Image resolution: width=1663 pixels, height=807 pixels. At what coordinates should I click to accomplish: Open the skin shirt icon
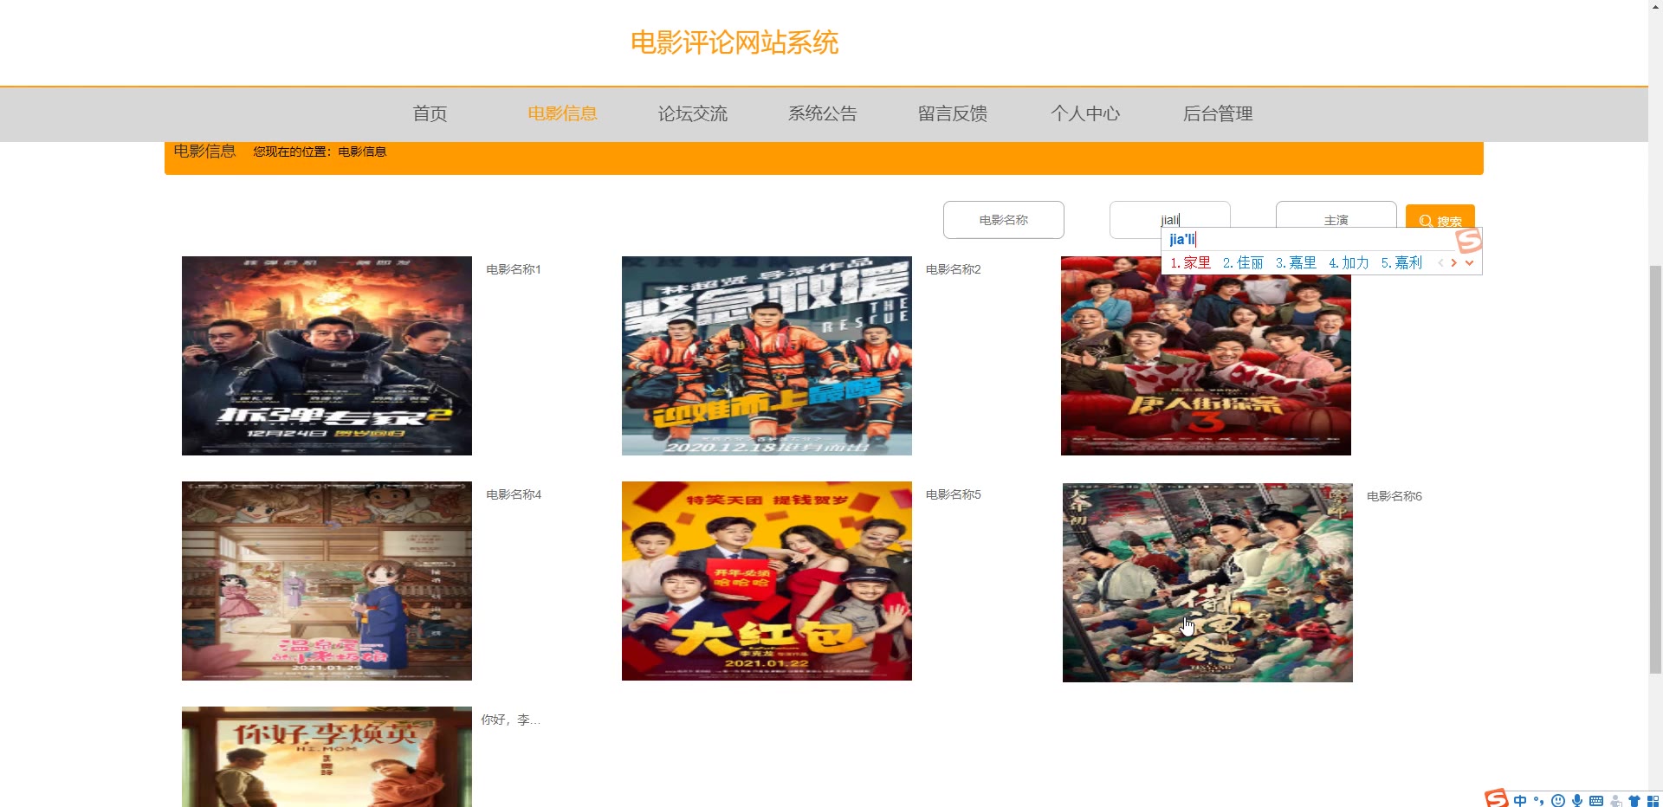(1634, 800)
